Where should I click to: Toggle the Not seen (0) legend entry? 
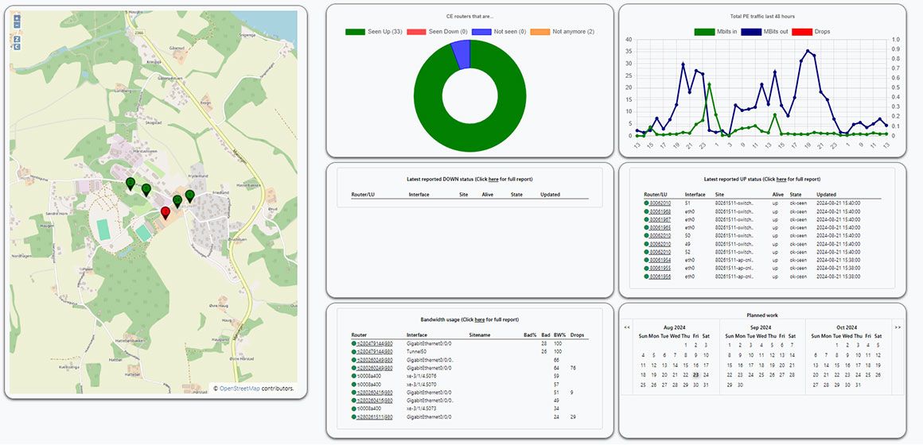(498, 32)
